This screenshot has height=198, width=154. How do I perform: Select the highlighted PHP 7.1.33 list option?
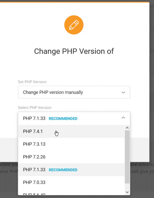click(x=34, y=170)
